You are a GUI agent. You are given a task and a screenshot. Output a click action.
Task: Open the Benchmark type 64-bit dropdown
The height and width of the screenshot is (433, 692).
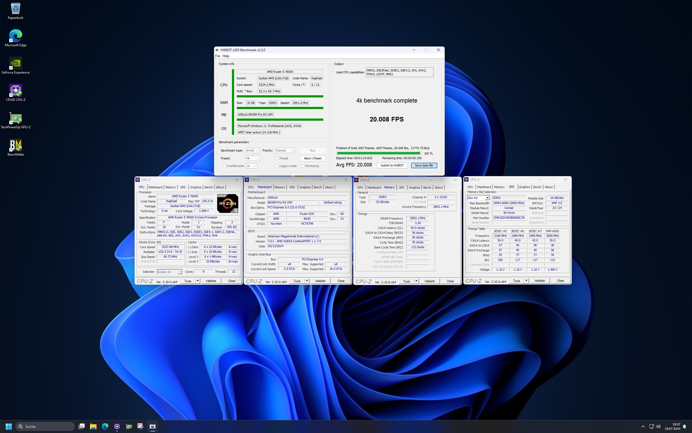click(x=252, y=151)
